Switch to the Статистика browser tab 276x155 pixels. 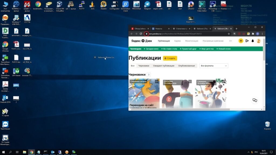tap(181, 29)
